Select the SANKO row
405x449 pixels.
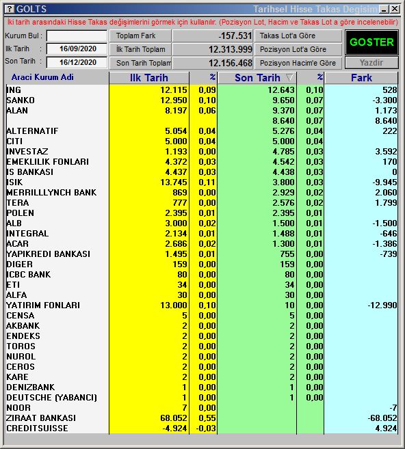(x=202, y=100)
